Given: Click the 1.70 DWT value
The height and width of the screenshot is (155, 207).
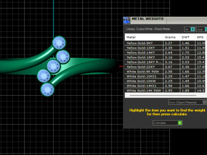Looking at the screenshot, I should point(185,53).
